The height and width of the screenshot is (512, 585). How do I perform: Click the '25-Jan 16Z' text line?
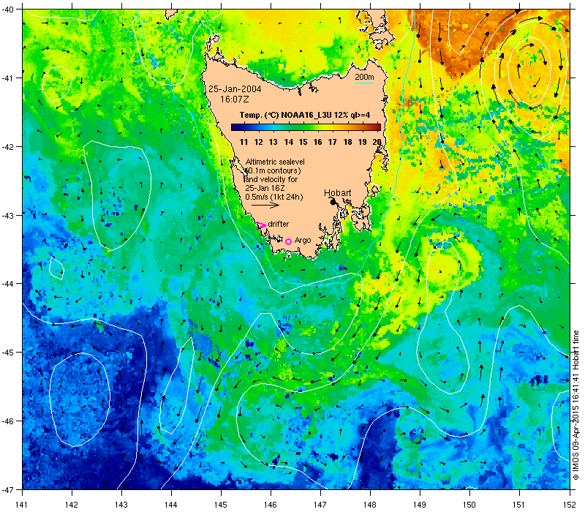(x=265, y=188)
